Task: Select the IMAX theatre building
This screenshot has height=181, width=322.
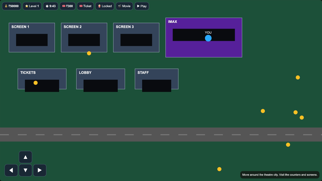Action: (204, 37)
